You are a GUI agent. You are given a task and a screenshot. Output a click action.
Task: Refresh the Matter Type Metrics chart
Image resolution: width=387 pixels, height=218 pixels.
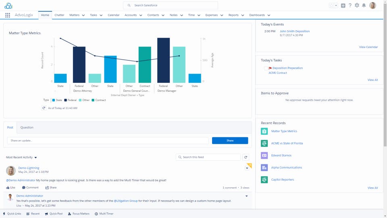coord(44,108)
